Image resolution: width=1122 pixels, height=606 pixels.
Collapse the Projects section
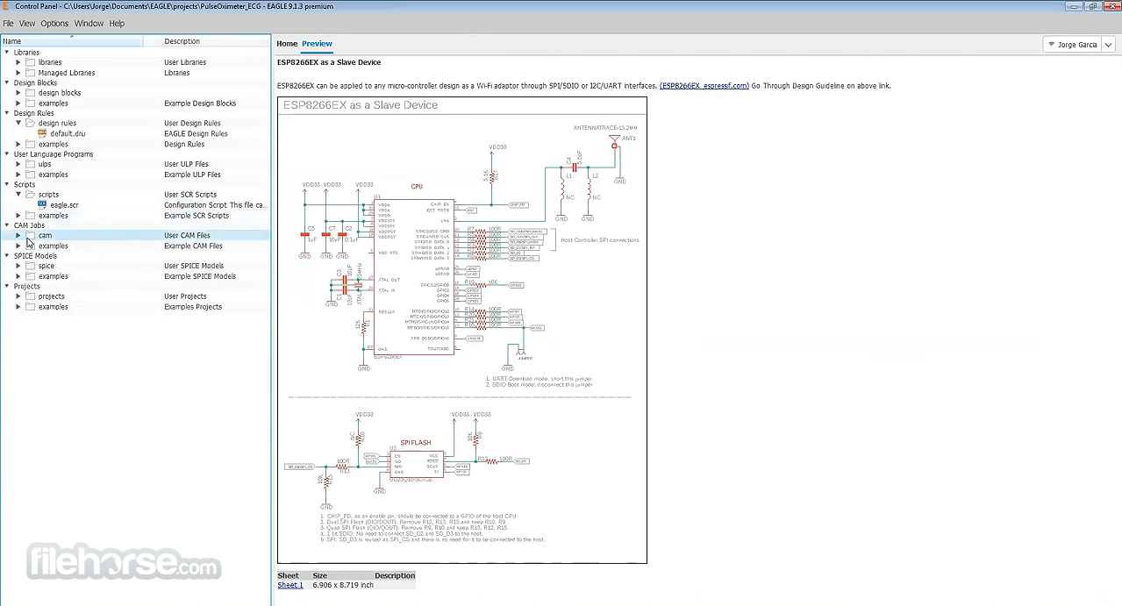(x=7, y=286)
